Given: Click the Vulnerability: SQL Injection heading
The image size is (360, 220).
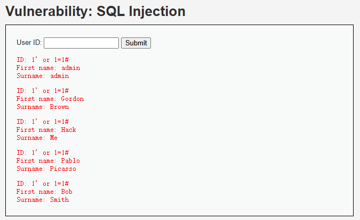Looking at the screenshot, I should tap(95, 11).
